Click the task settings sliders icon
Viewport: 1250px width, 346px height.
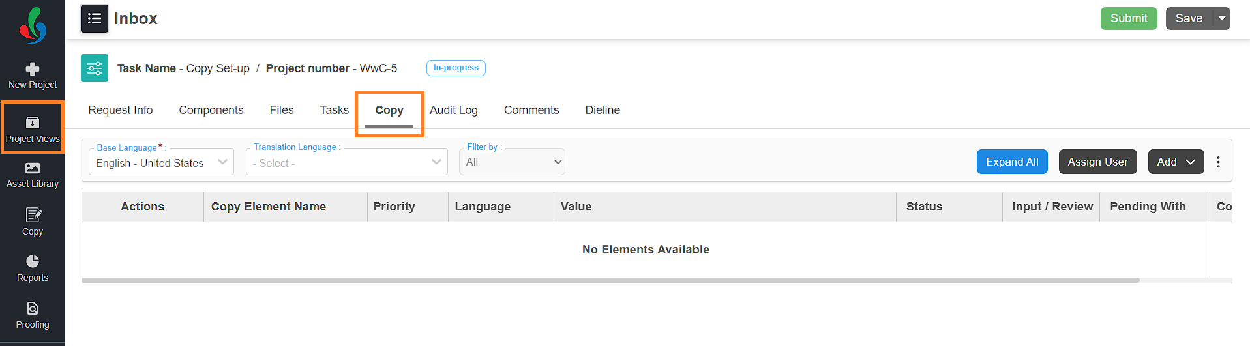tap(95, 68)
